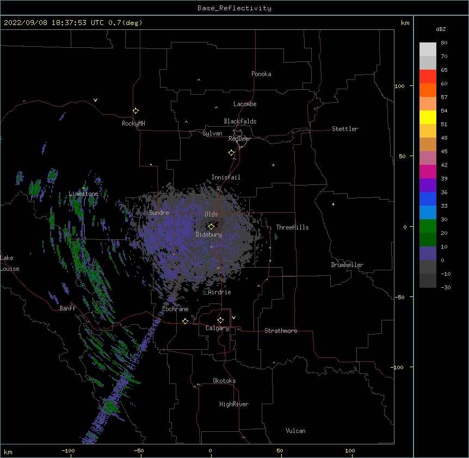Click the Didsbury city label
Screen dimensions: 469x458
(209, 234)
